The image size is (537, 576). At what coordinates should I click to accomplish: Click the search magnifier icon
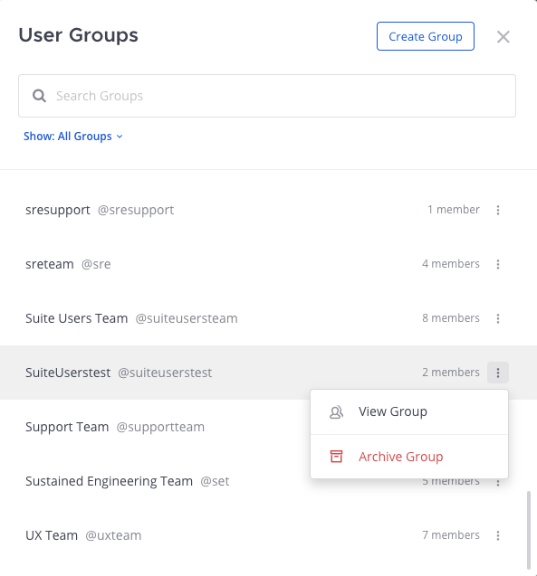(x=39, y=96)
